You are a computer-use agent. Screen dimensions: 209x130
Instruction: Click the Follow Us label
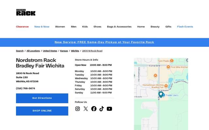point(81,102)
